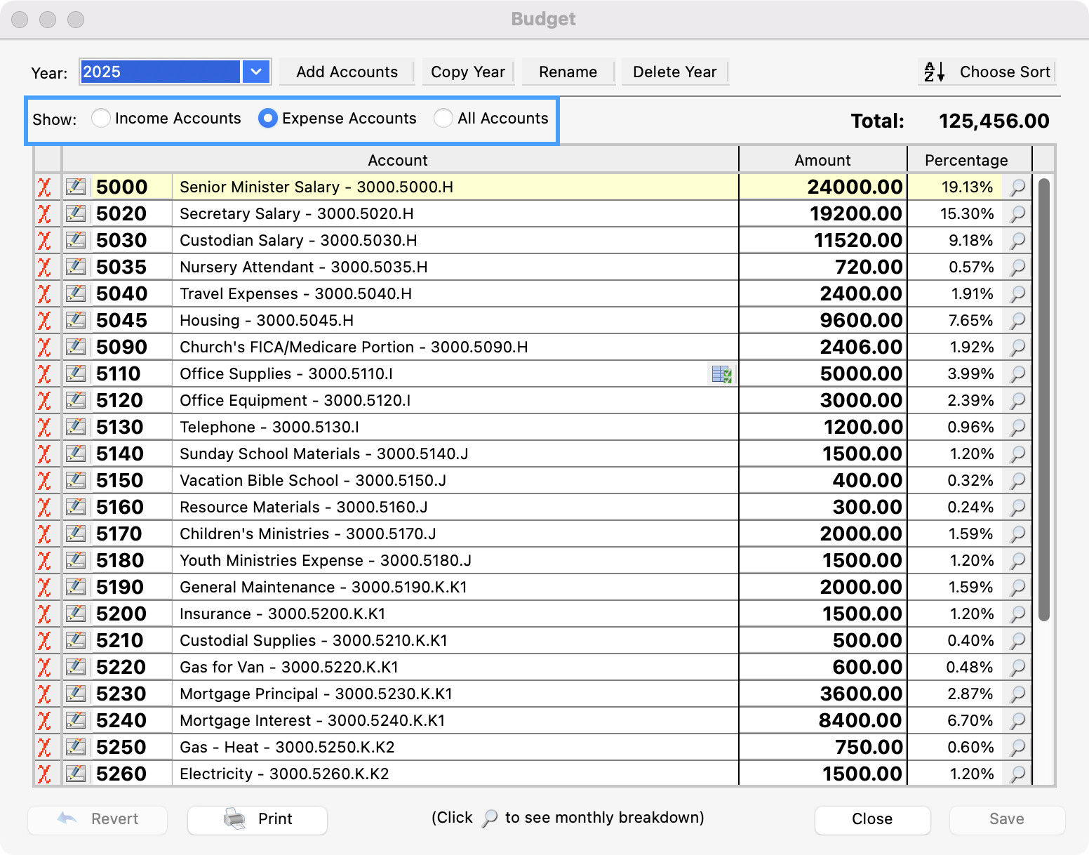Click magnifier for Housing monthly breakdown
The height and width of the screenshot is (855, 1089).
click(x=1017, y=321)
